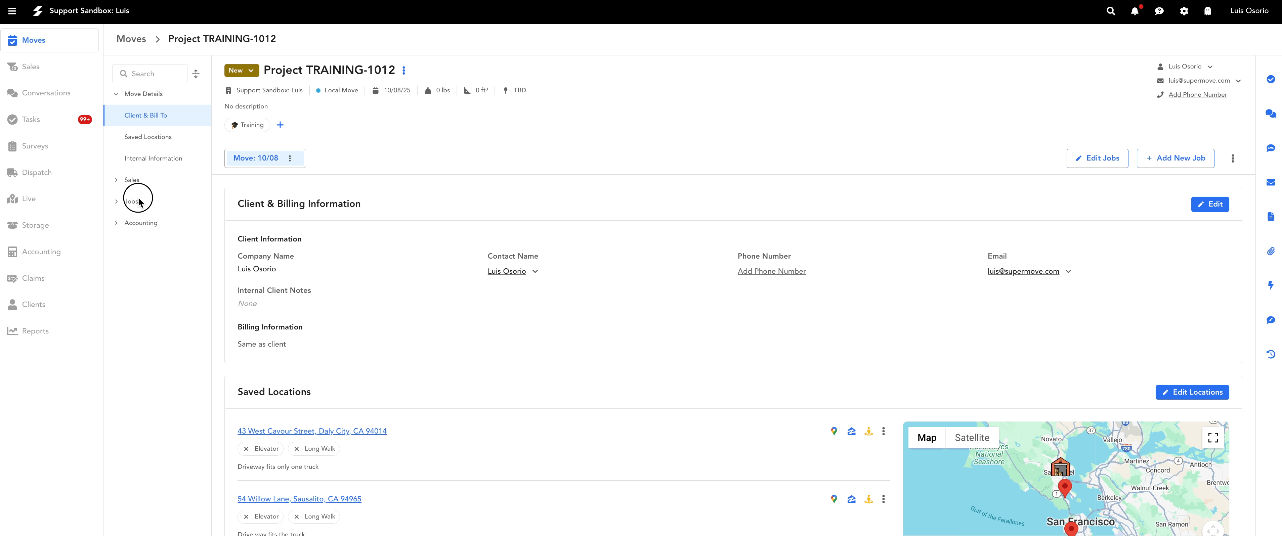
Task: Click the attachments paperclip icon
Action: click(1271, 251)
